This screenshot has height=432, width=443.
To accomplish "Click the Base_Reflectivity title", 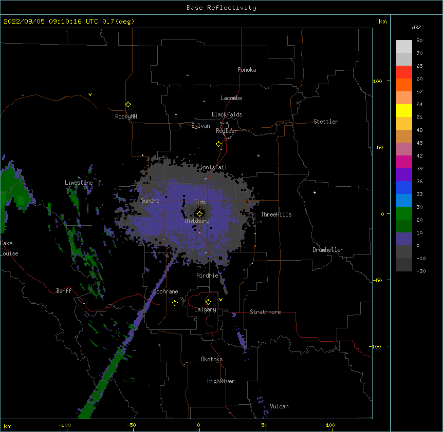I will point(221,8).
